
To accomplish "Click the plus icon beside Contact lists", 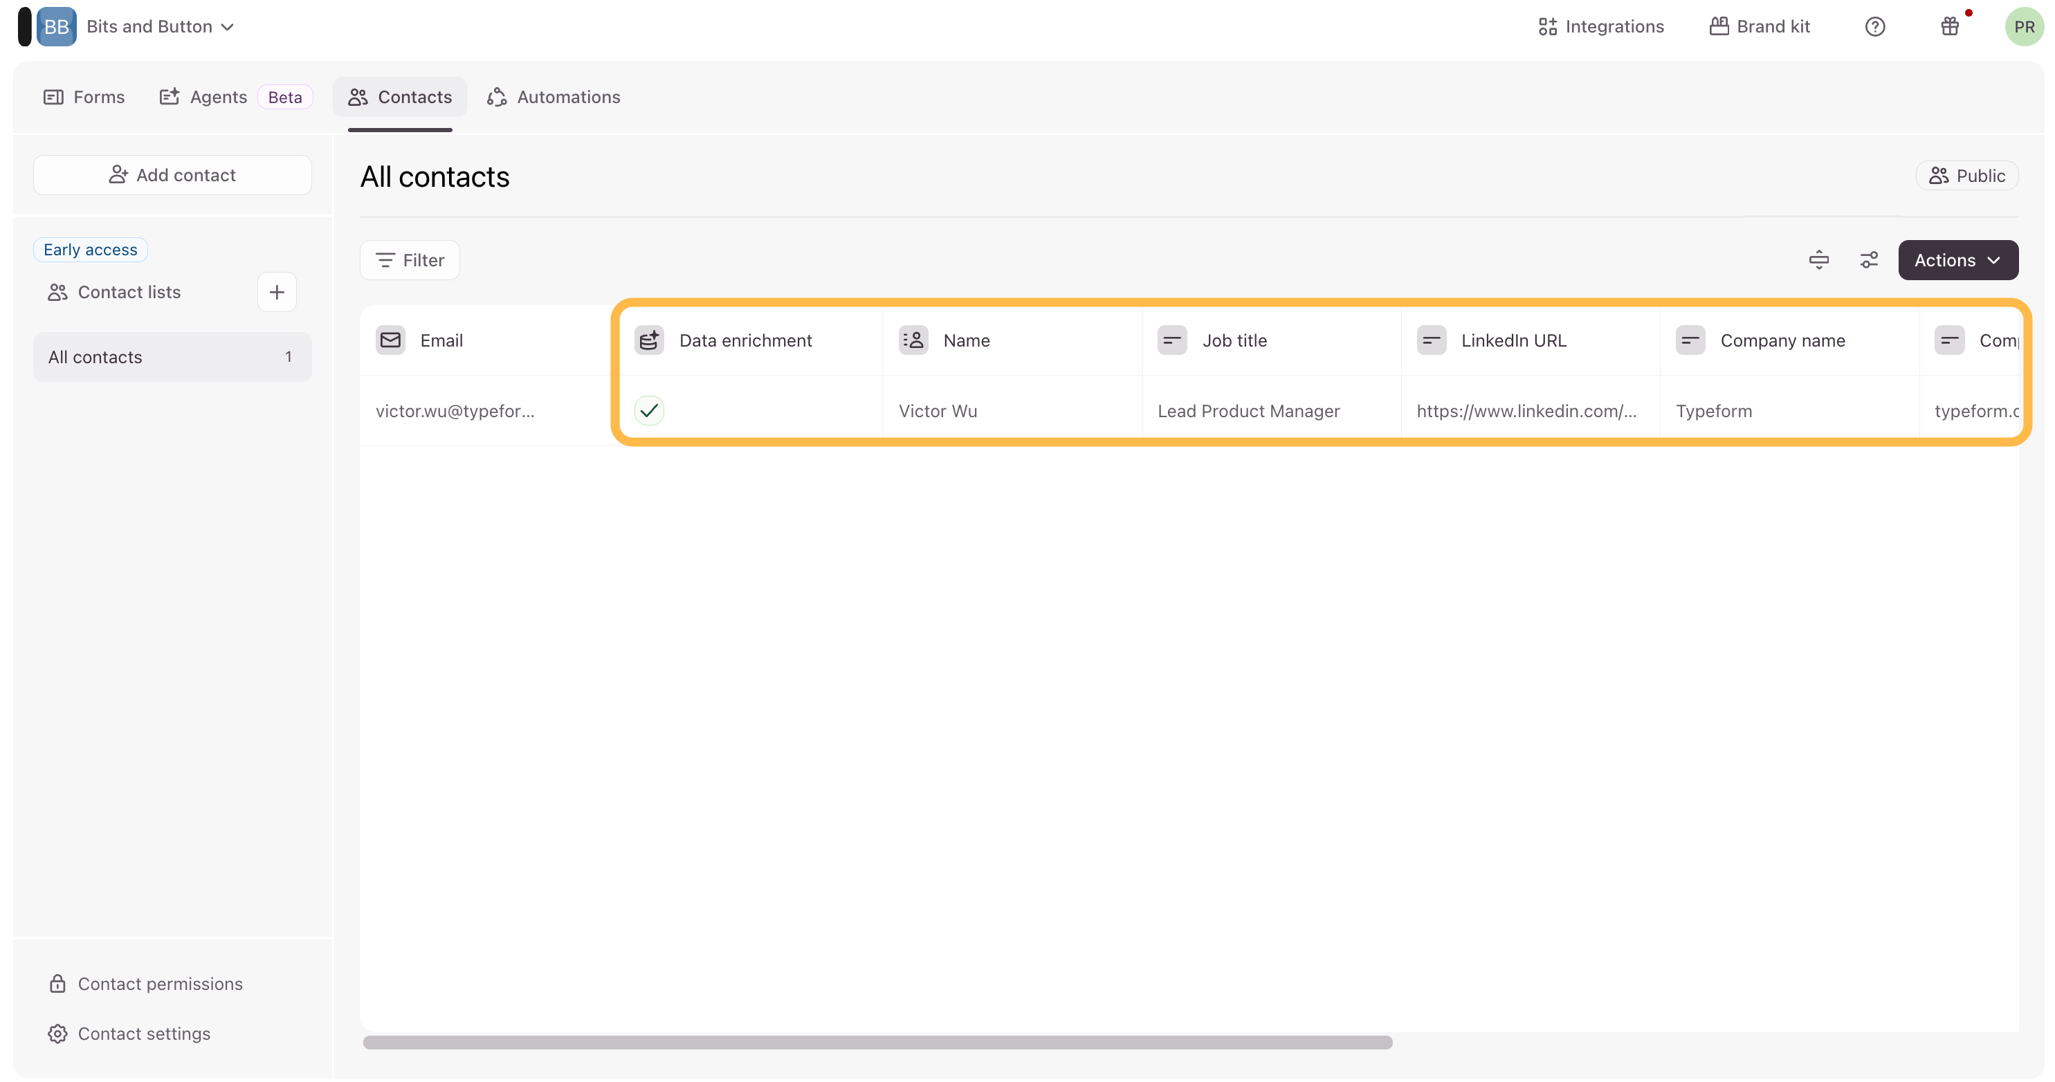I will (x=277, y=292).
